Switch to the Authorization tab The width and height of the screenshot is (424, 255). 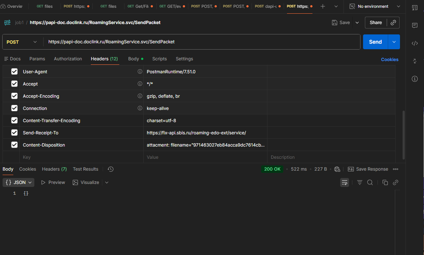pos(68,59)
